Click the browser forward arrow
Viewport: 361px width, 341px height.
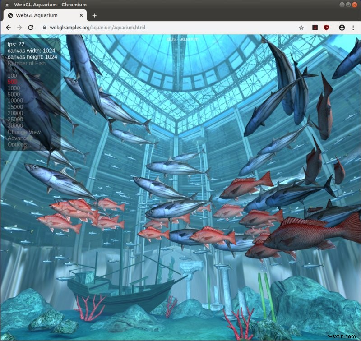click(x=19, y=28)
